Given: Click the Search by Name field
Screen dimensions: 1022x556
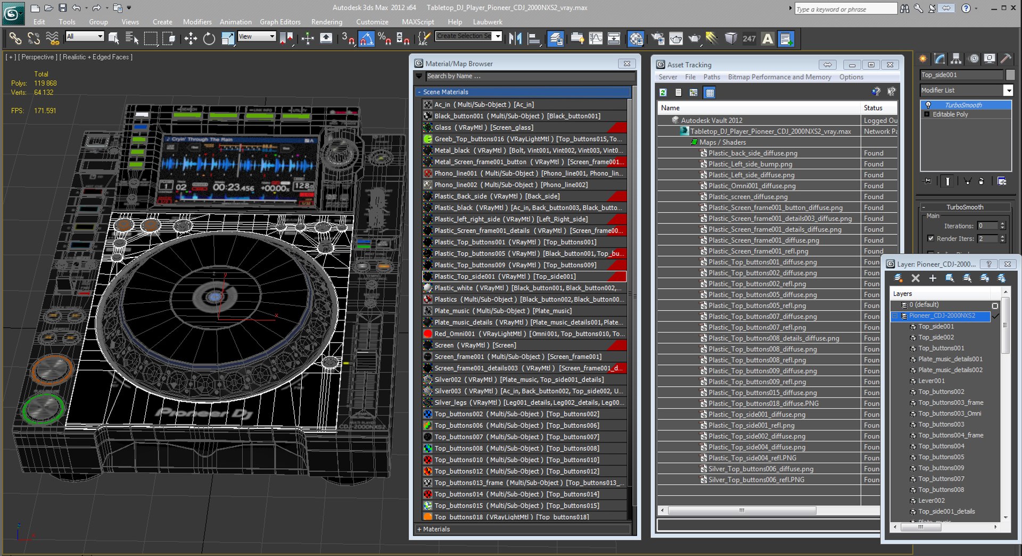Looking at the screenshot, I should coord(530,77).
